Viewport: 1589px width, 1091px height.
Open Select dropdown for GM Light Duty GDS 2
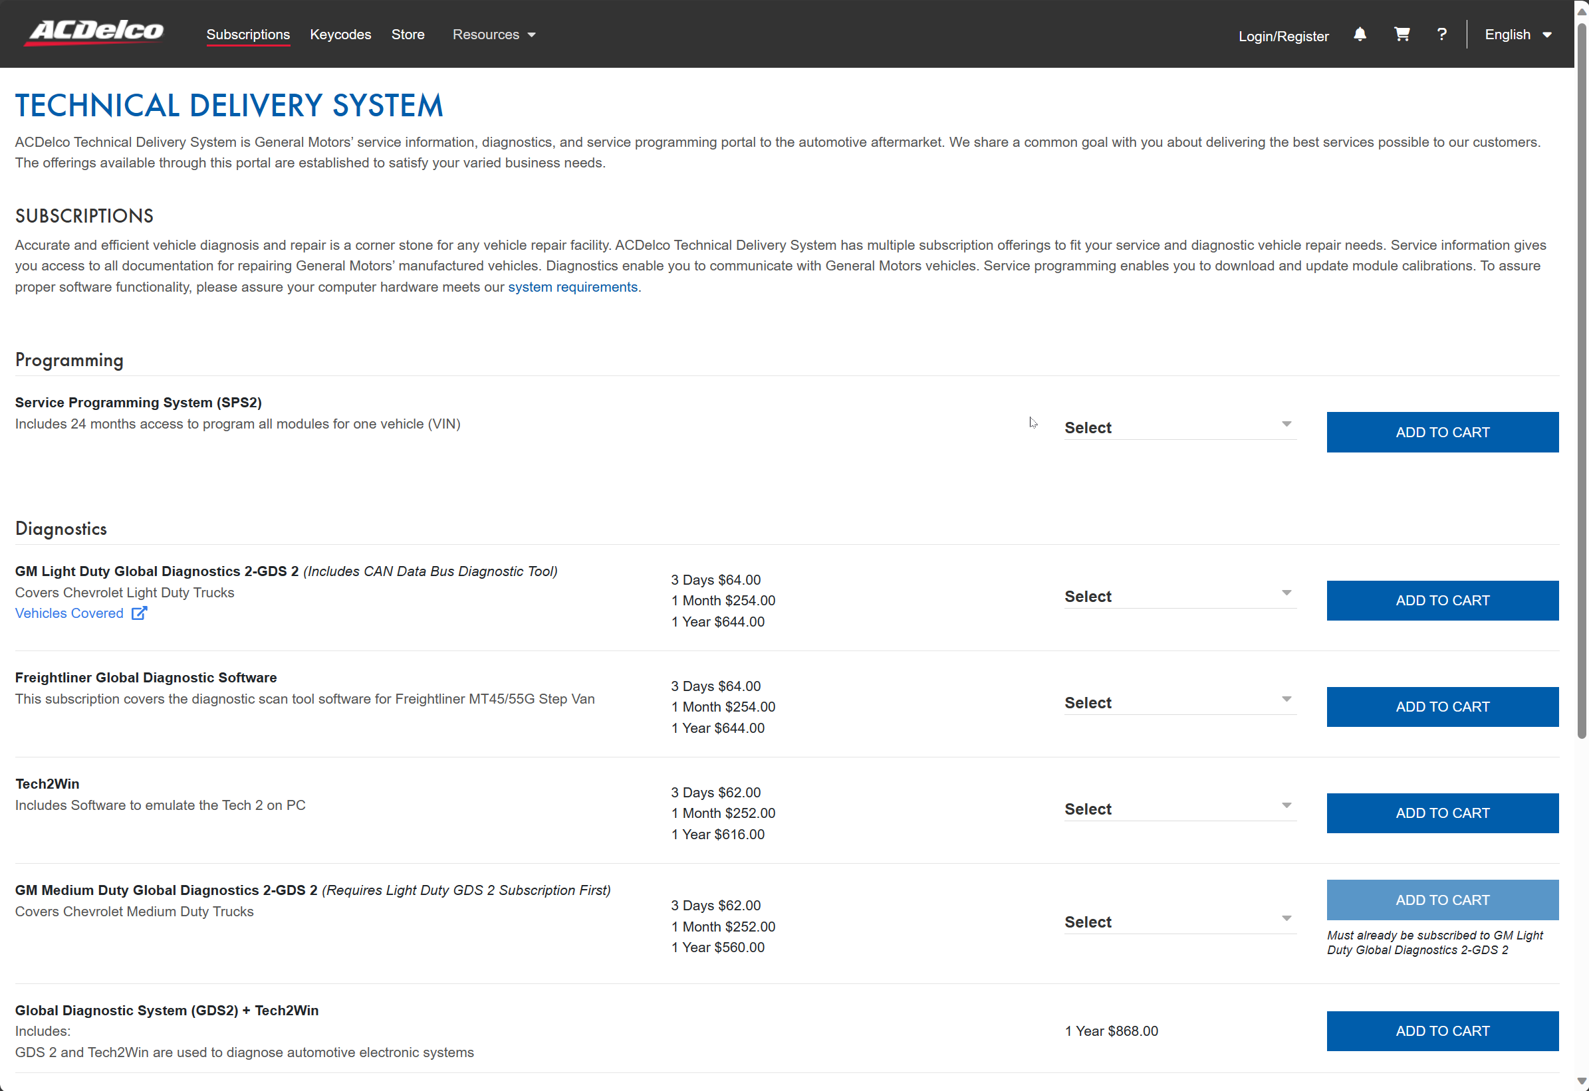click(x=1179, y=596)
